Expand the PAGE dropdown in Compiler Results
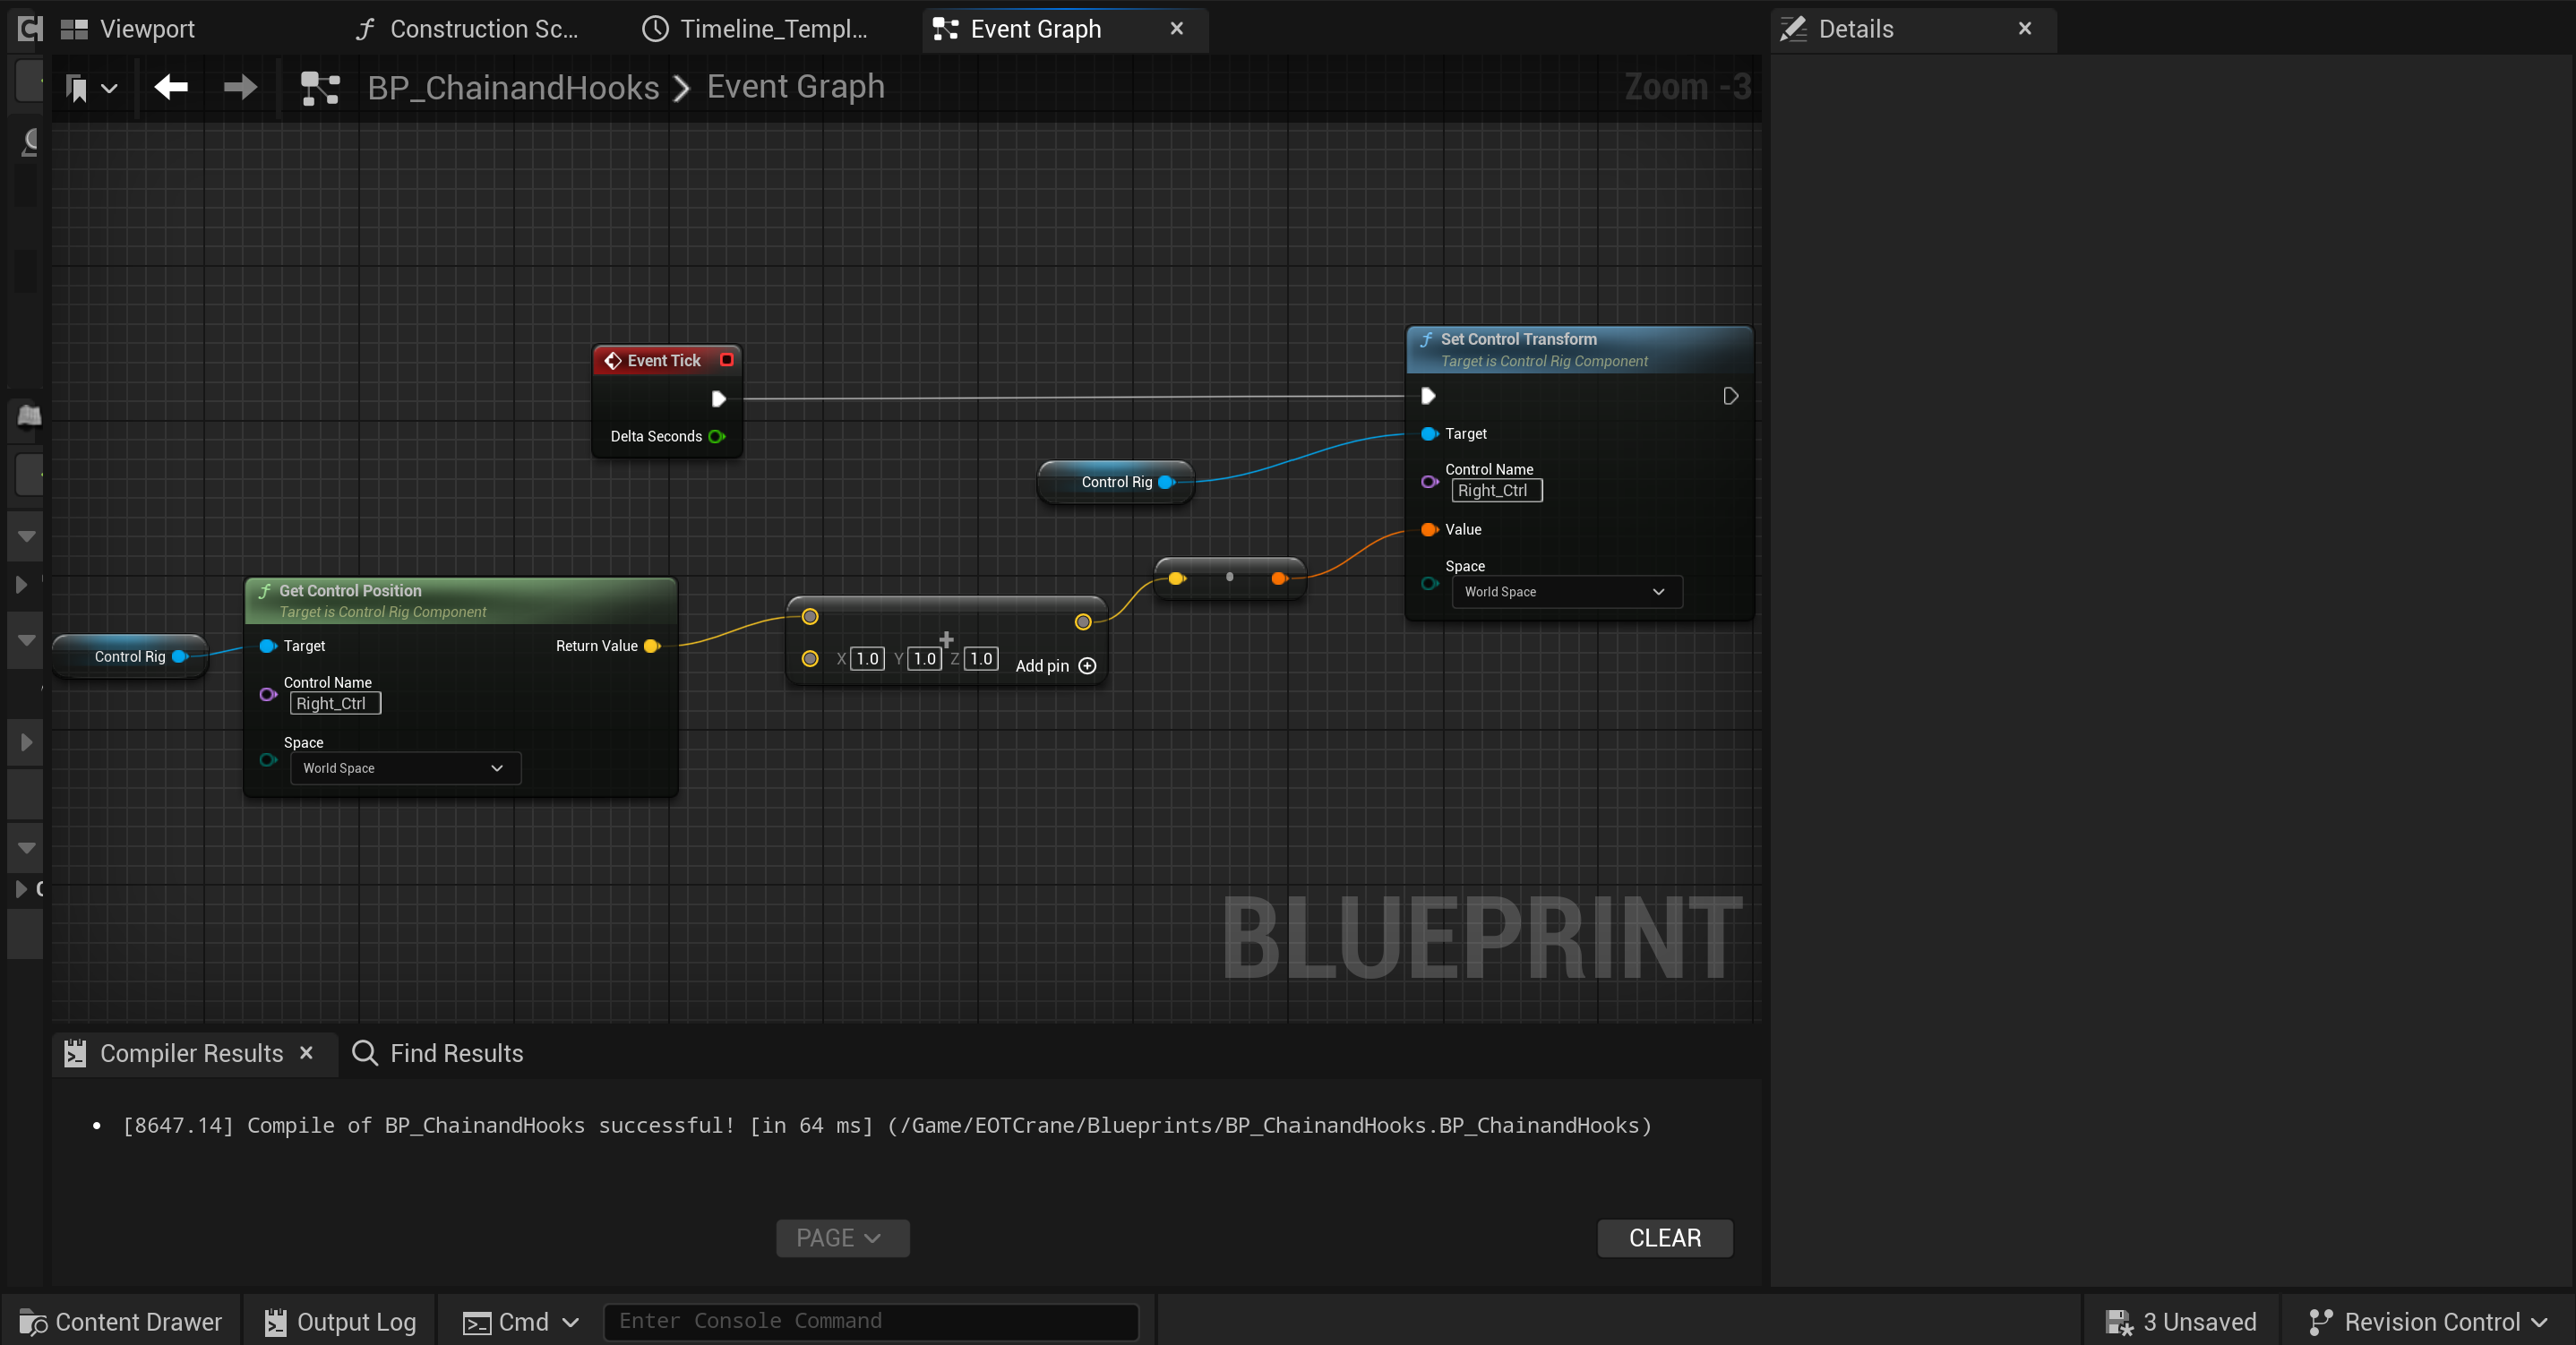Viewport: 2576px width, 1345px height. pos(842,1238)
